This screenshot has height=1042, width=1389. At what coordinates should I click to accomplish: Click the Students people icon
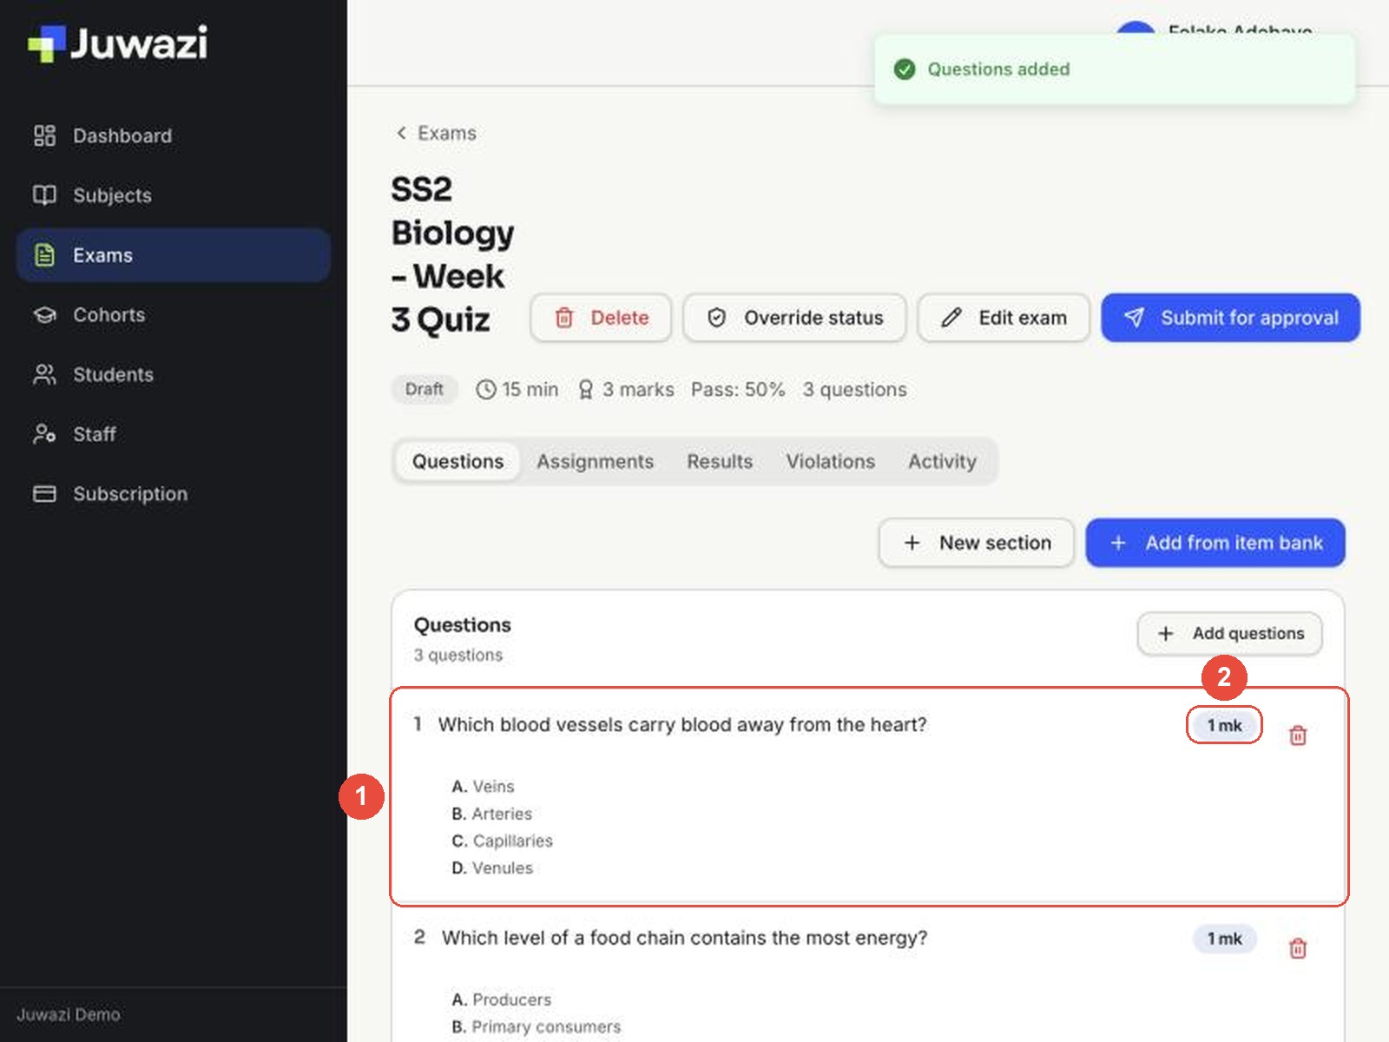point(44,374)
